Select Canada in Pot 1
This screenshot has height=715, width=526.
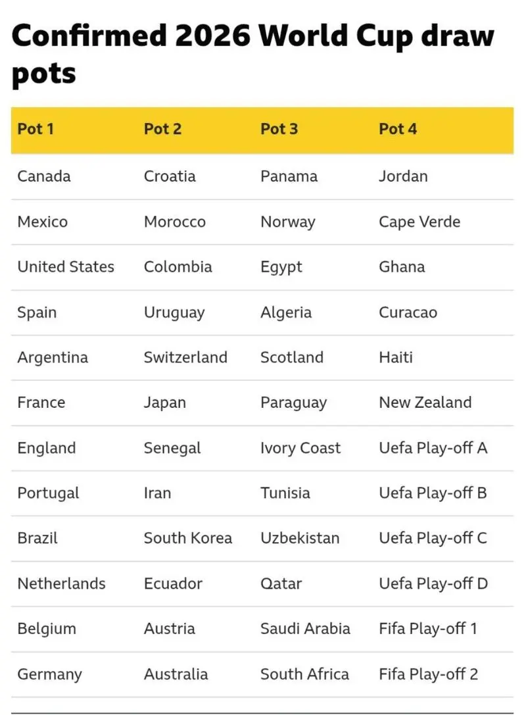click(44, 176)
